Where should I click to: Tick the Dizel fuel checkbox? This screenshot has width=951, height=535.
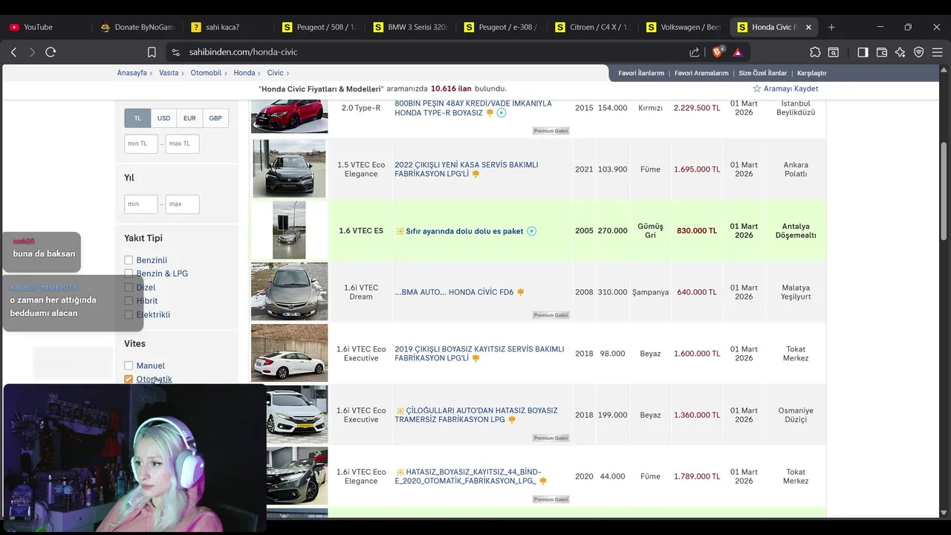pos(129,288)
